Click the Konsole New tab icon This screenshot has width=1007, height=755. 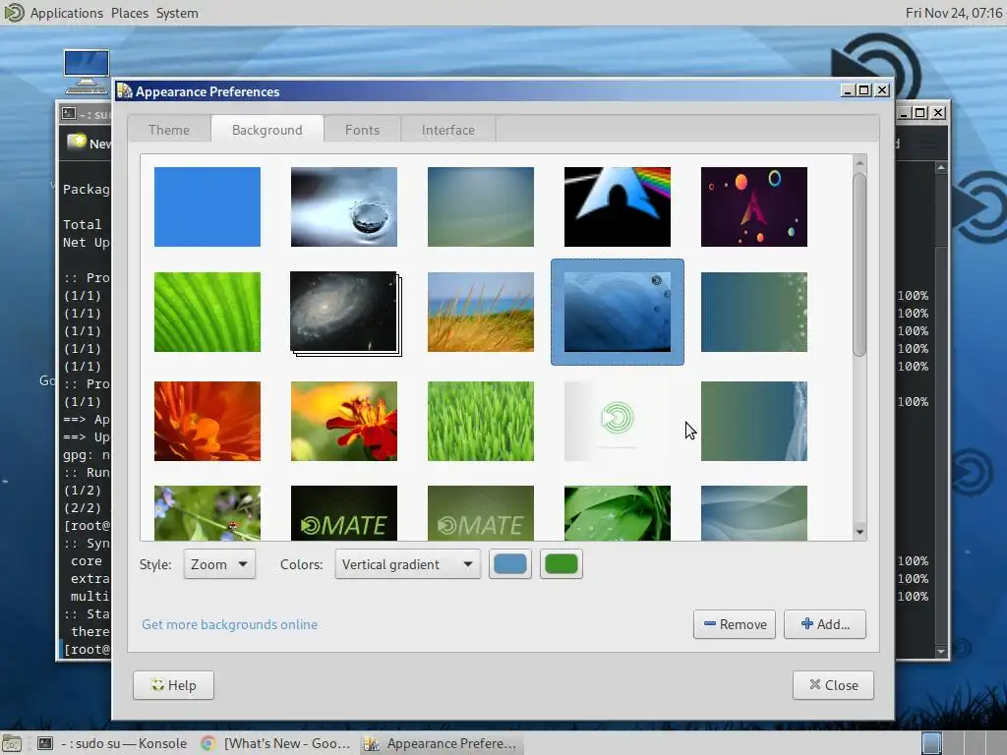click(x=77, y=141)
